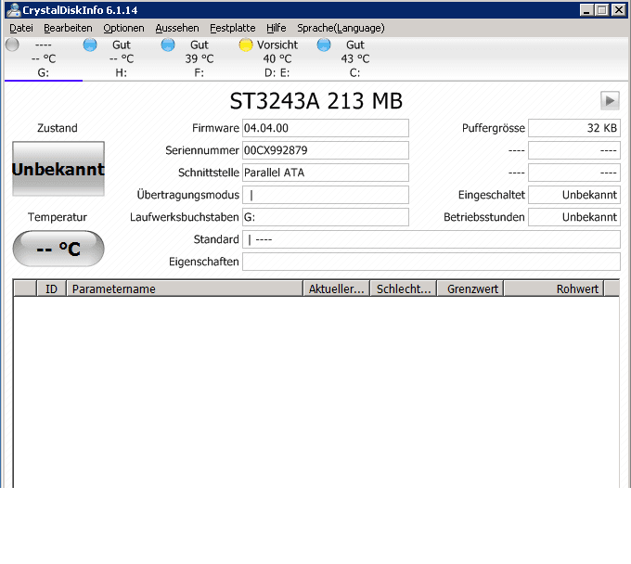
Task: Click the Schlecht... column header
Action: pos(404,288)
